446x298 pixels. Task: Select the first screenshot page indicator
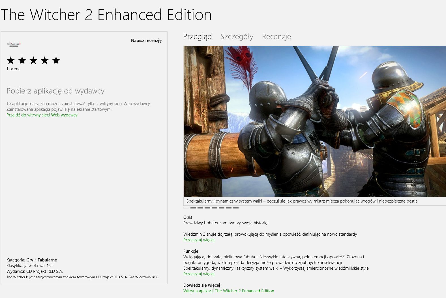186,208
